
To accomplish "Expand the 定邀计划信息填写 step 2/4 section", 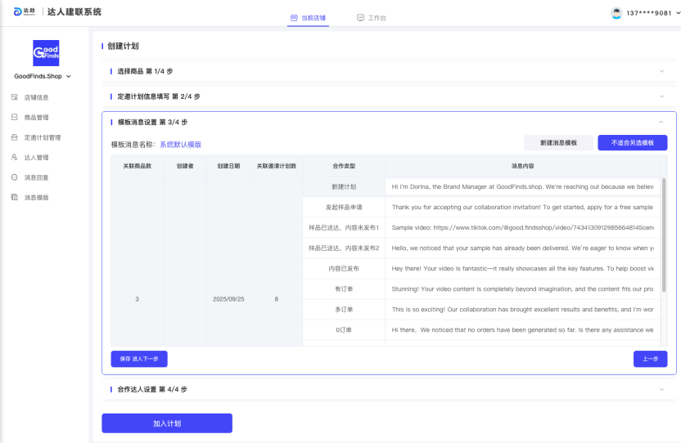I will coord(661,96).
